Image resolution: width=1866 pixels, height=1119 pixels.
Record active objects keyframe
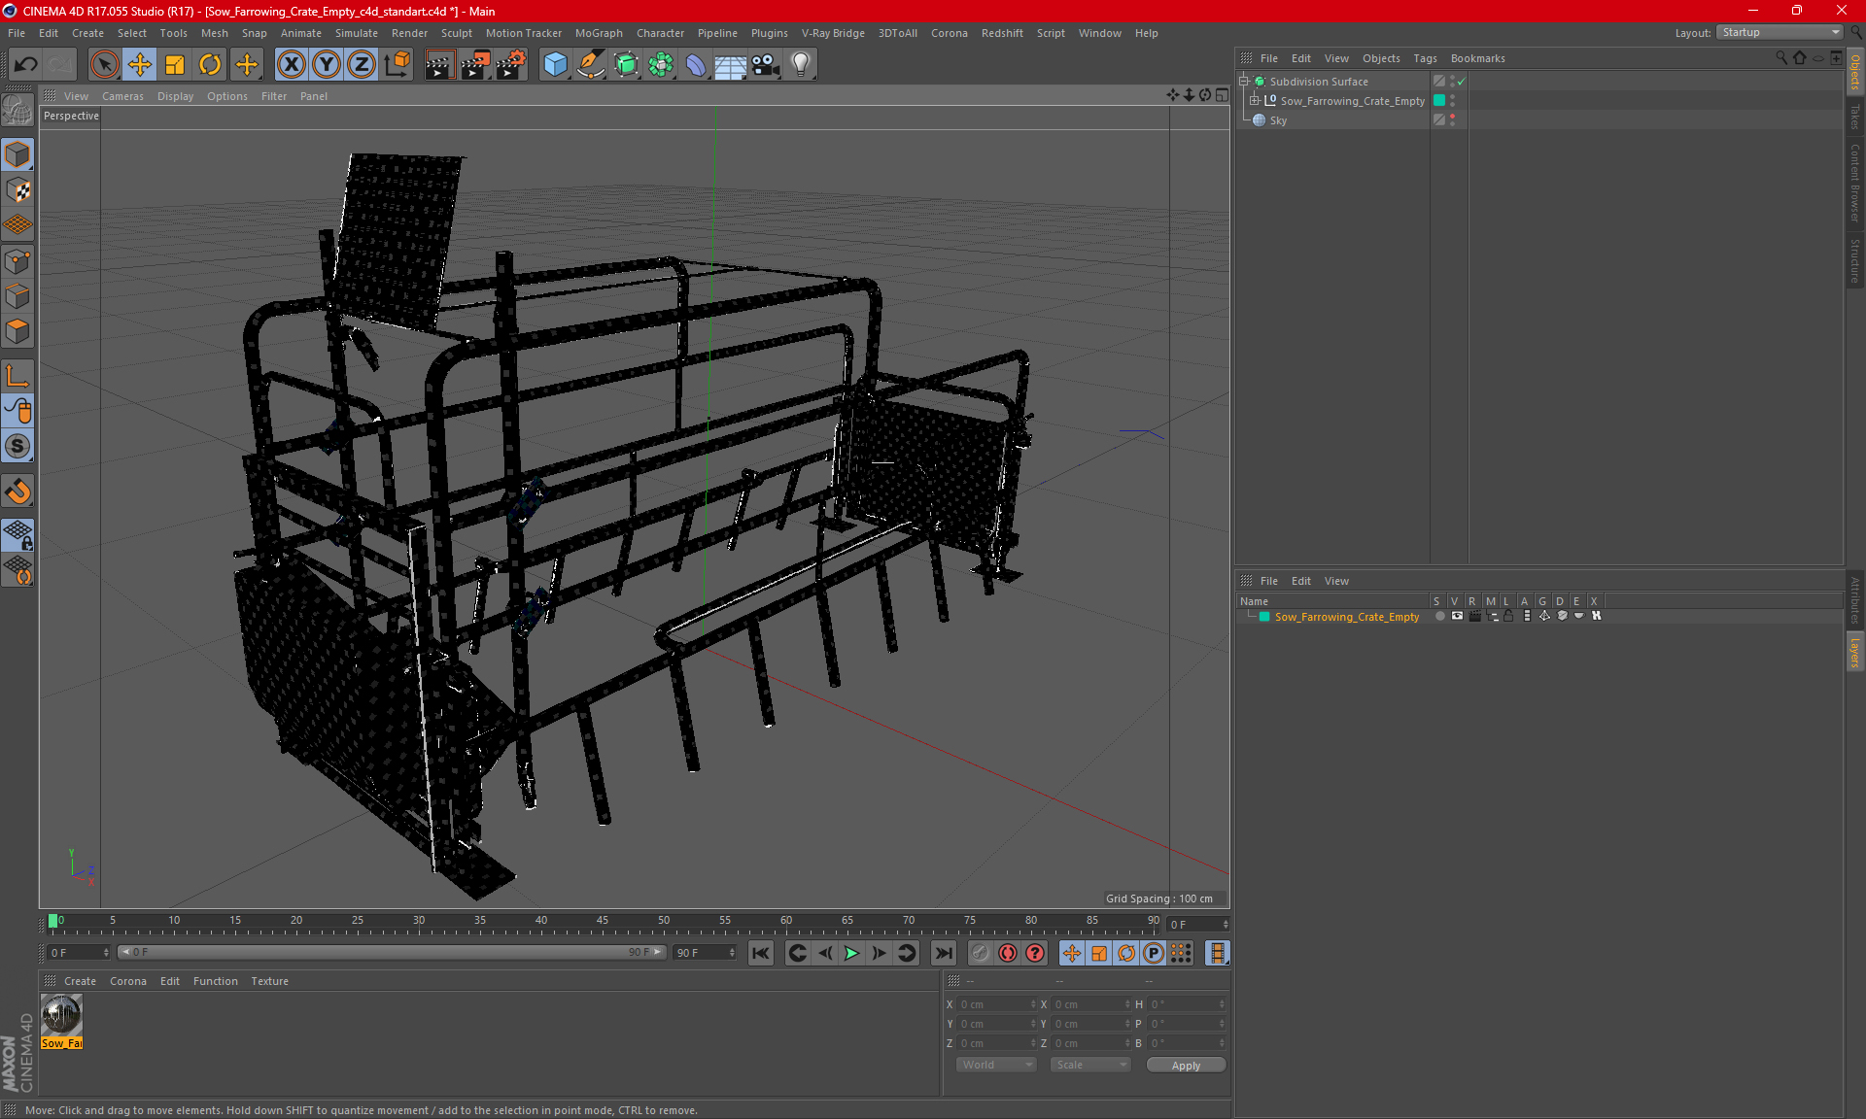981,953
